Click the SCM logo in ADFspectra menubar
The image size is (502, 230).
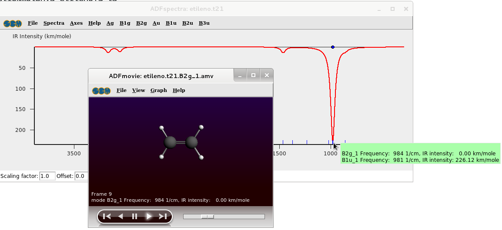tap(13, 23)
